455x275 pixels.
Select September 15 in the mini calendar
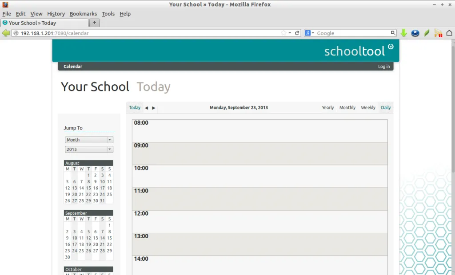click(109, 238)
